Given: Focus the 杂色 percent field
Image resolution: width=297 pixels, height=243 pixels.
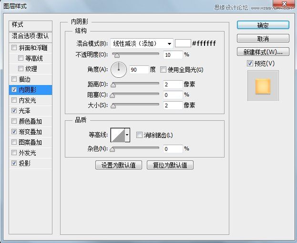Looking at the screenshot, I should coord(173,149).
